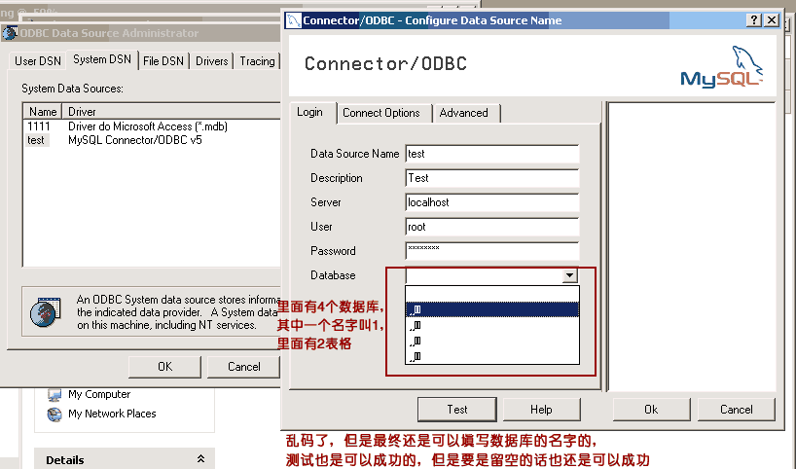
Task: Switch to the Login tab
Action: point(309,112)
